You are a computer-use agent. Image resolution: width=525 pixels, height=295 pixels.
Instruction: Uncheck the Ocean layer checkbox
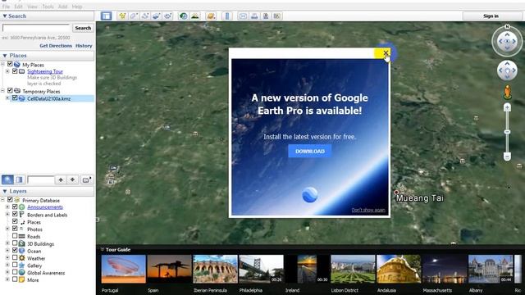click(x=15, y=251)
